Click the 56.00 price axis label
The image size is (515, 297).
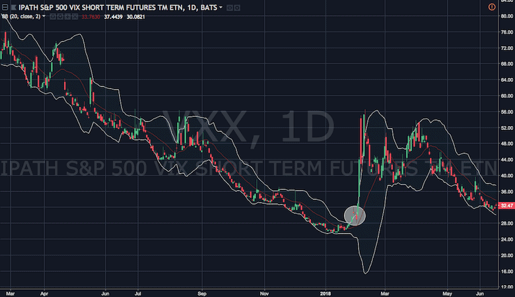(507, 112)
